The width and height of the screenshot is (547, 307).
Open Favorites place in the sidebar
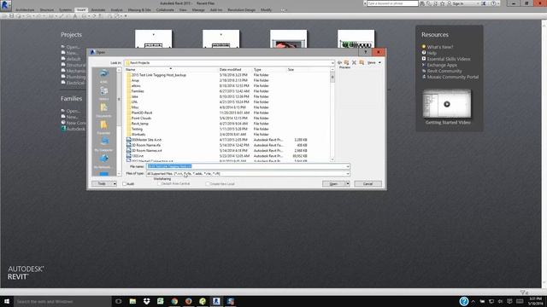[103, 127]
